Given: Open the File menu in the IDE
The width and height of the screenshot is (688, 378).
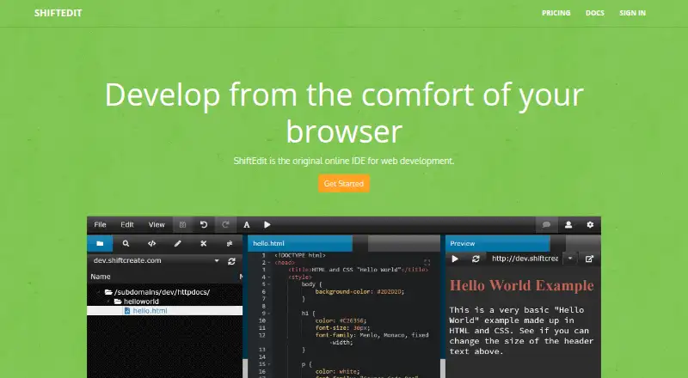Looking at the screenshot, I should [100, 224].
